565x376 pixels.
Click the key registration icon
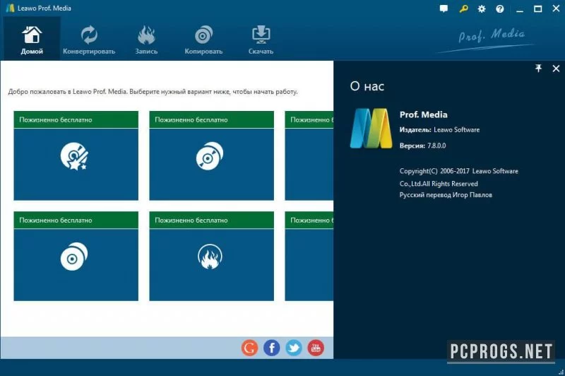(463, 8)
